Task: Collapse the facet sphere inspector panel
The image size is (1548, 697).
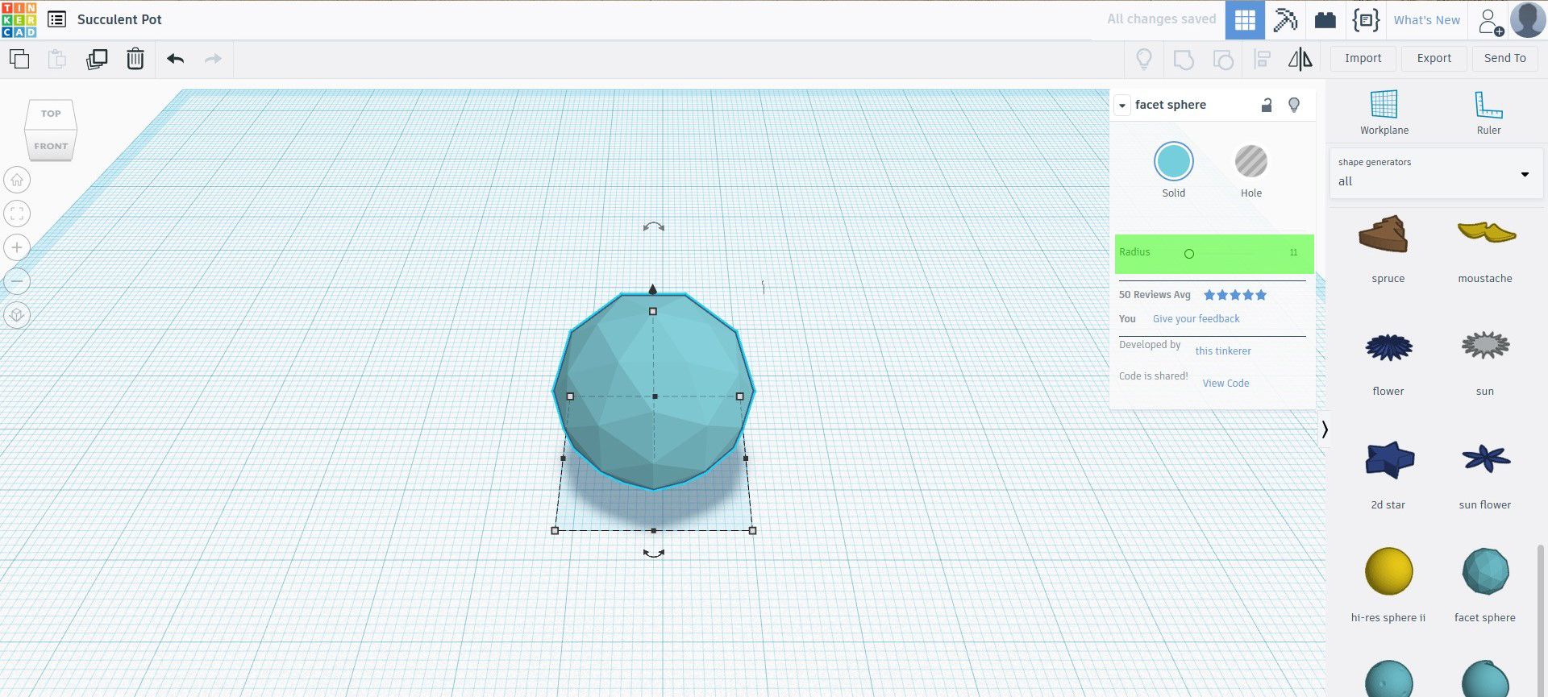Action: pos(1122,106)
